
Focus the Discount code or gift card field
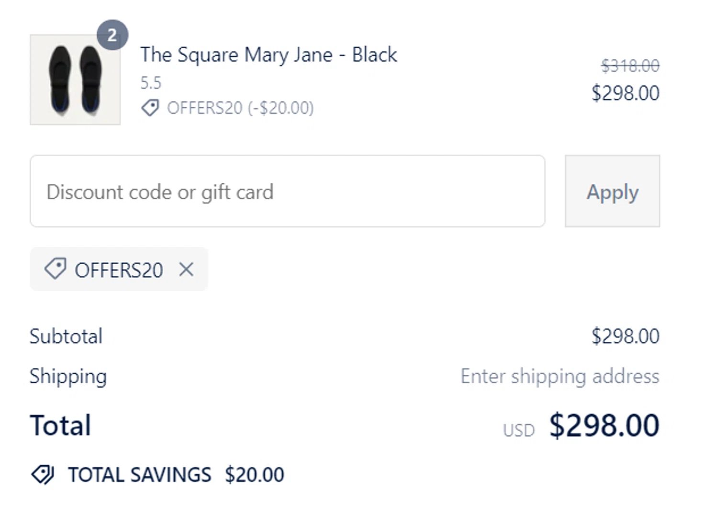287,191
